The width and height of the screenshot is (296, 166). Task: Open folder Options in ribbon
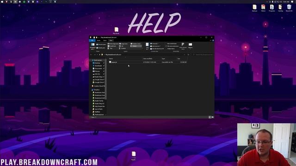(190, 46)
